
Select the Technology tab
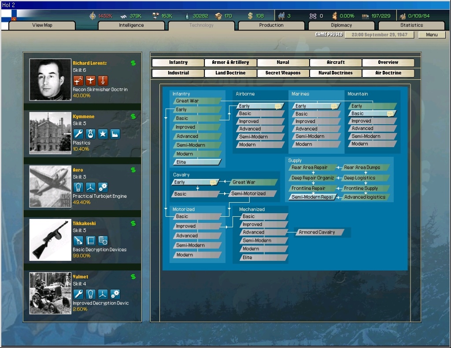tap(201, 25)
